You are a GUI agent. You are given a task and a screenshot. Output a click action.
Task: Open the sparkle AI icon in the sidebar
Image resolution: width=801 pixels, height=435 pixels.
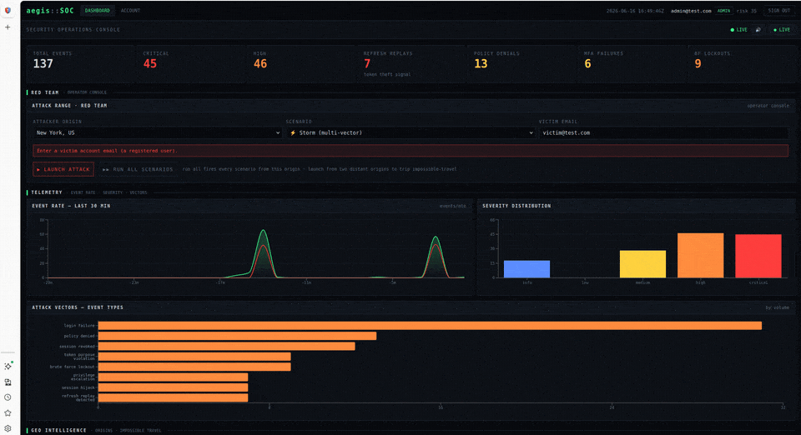pos(8,366)
